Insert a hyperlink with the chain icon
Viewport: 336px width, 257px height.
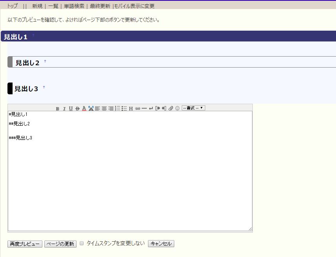[137, 108]
